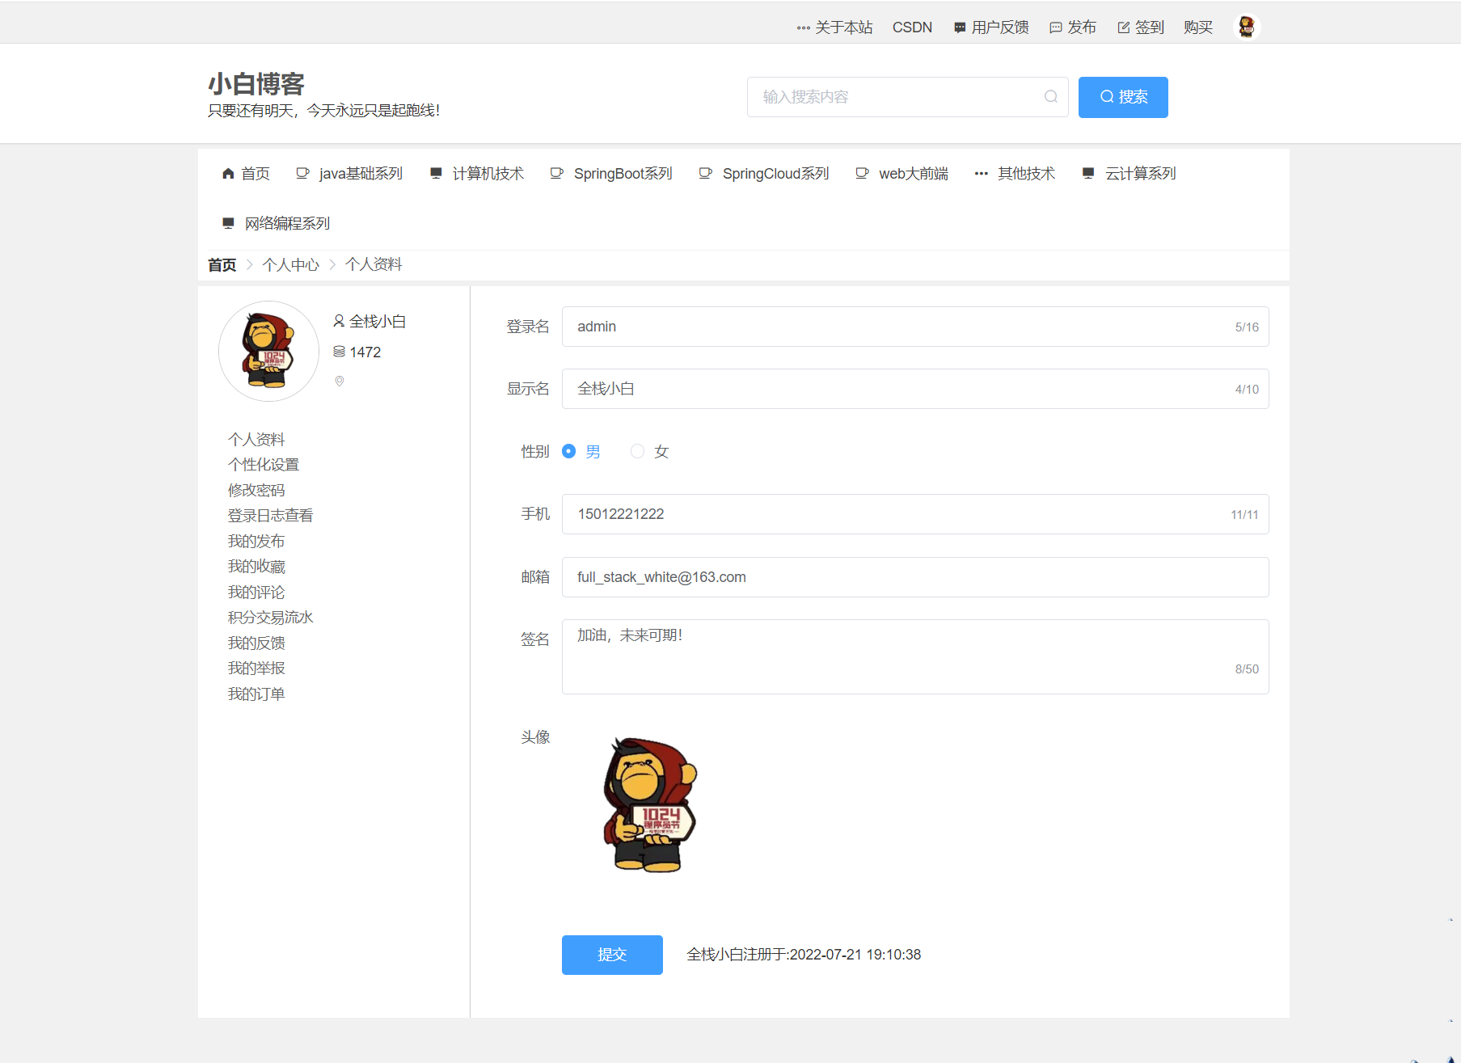1461x1063 pixels.
Task: Click the 签名 signature textarea
Action: (x=915, y=657)
